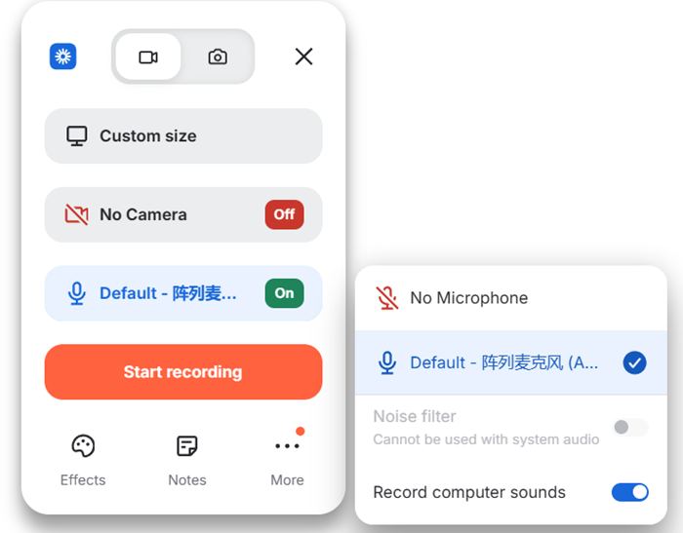Select Default - 阵列麦克风 microphone option
The height and width of the screenshot is (533, 683).
511,362
